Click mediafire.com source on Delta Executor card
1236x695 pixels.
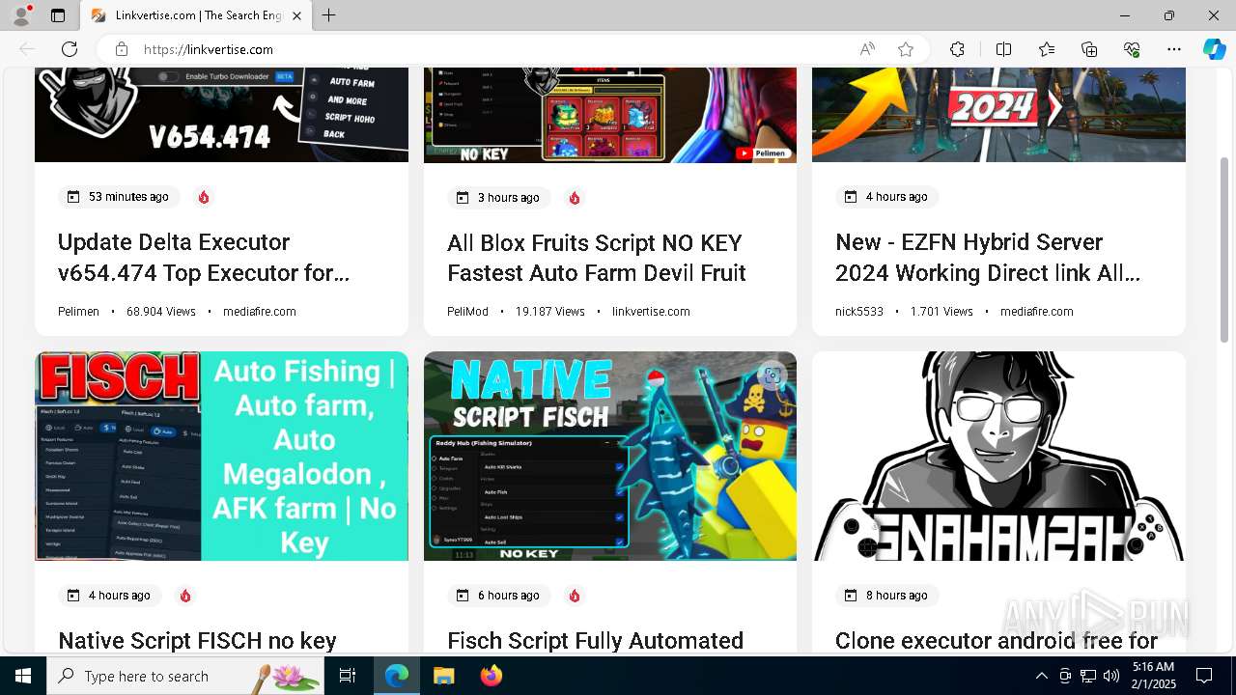coord(260,312)
